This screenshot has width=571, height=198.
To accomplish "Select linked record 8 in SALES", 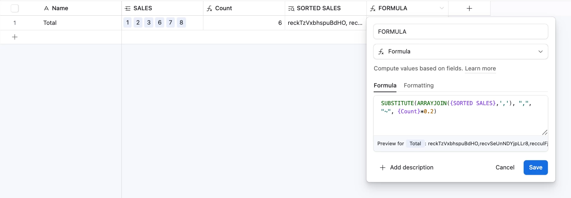I will pyautogui.click(x=181, y=22).
